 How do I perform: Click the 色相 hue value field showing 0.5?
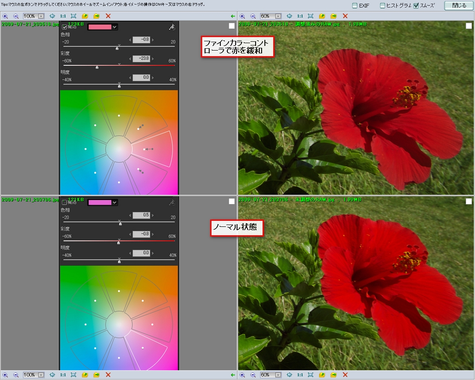point(141,215)
